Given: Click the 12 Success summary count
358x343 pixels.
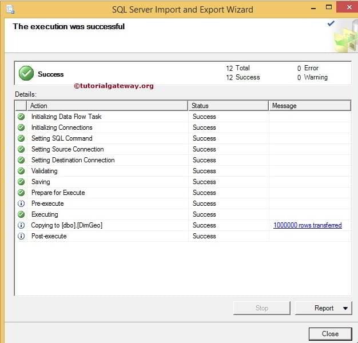Looking at the screenshot, I should 243,77.
